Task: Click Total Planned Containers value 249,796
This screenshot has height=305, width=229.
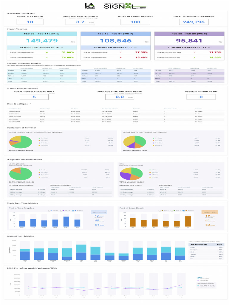Action: click(x=194, y=22)
